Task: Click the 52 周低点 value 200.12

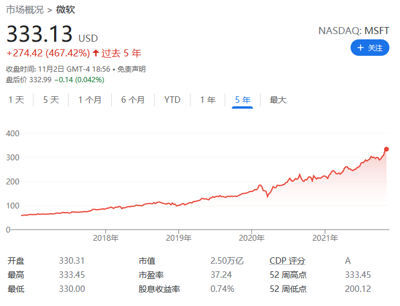Action: click(x=358, y=289)
